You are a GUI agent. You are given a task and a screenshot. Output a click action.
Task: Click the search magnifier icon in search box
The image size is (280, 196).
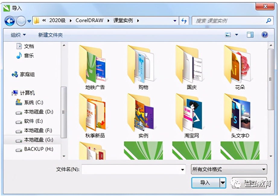pyautogui.click(x=269, y=21)
